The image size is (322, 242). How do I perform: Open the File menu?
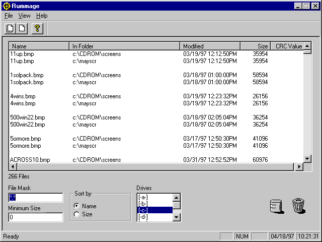[x=9, y=16]
